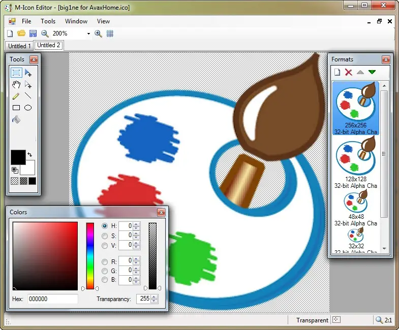Click the New file toolbar icon

click(10, 34)
